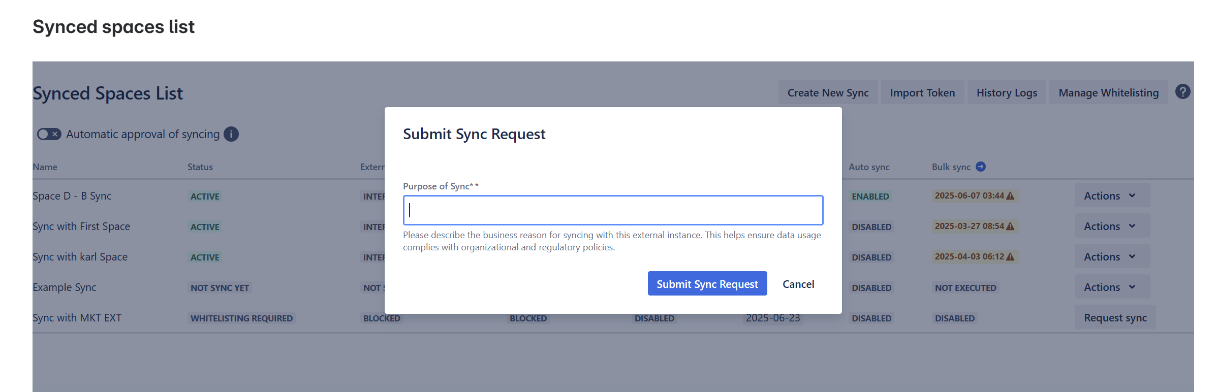Click Request sync for Sync with MKT EXT
This screenshot has height=392, width=1217.
coord(1115,318)
